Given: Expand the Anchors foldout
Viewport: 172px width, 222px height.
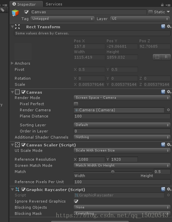Looking at the screenshot, I should (x=12, y=63).
